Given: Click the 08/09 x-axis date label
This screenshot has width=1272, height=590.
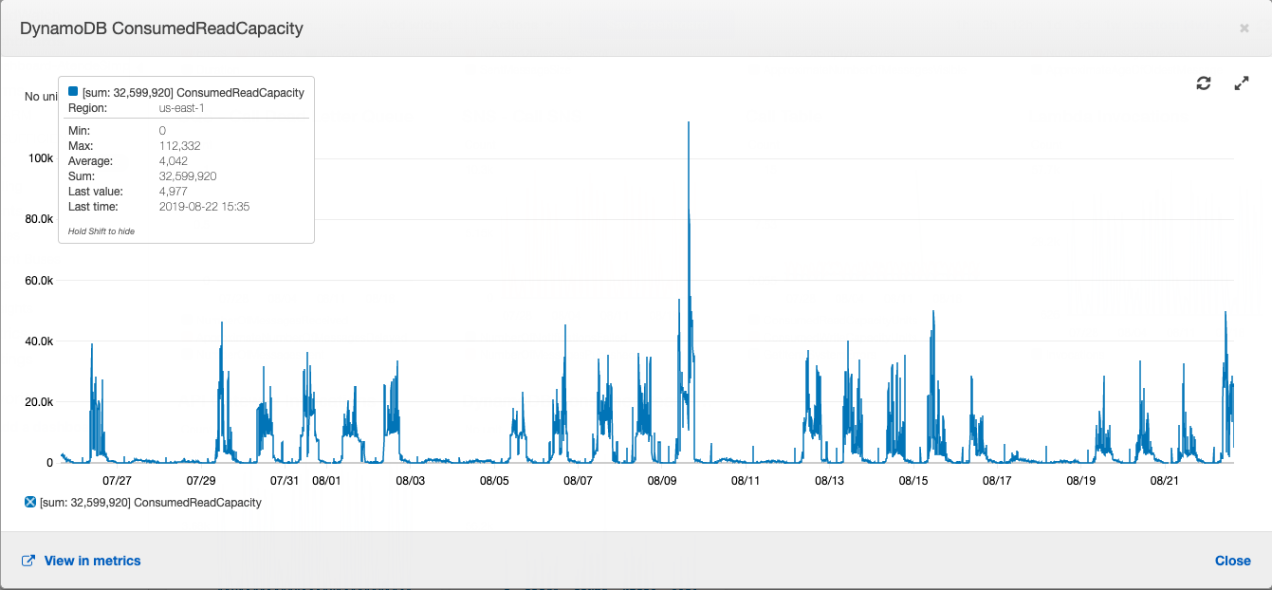Looking at the screenshot, I should (662, 481).
